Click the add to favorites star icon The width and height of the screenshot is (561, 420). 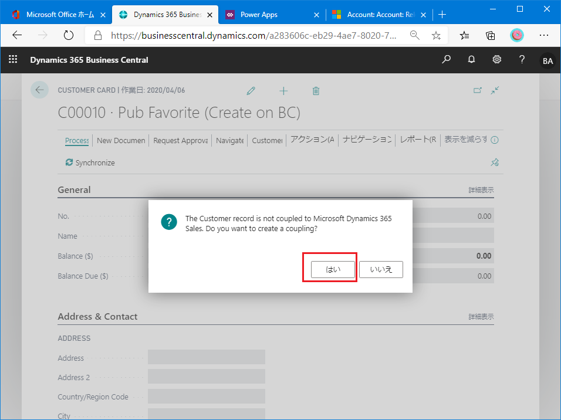click(x=436, y=35)
